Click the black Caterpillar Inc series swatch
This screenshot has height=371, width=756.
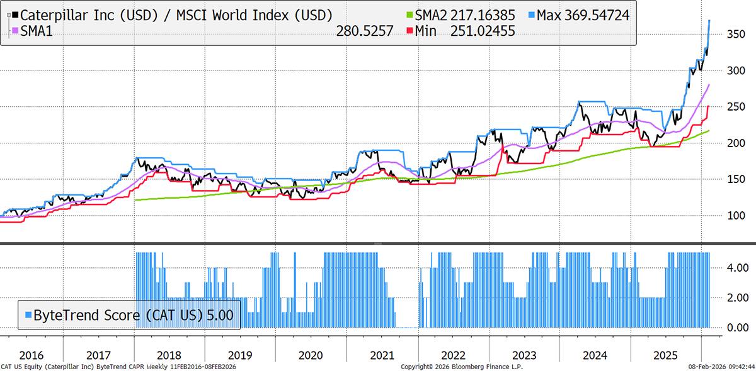click(15, 14)
